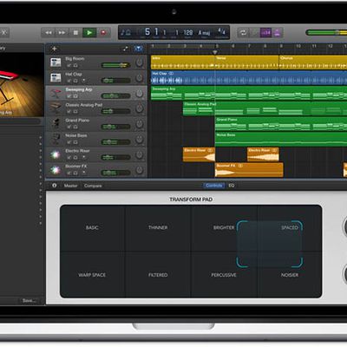Click the Save button in Library

pos(29,301)
